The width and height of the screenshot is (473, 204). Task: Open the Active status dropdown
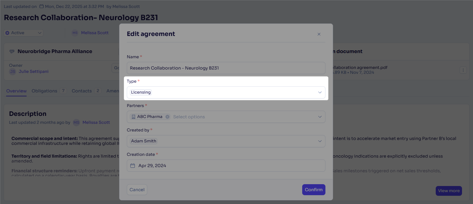pyautogui.click(x=24, y=33)
